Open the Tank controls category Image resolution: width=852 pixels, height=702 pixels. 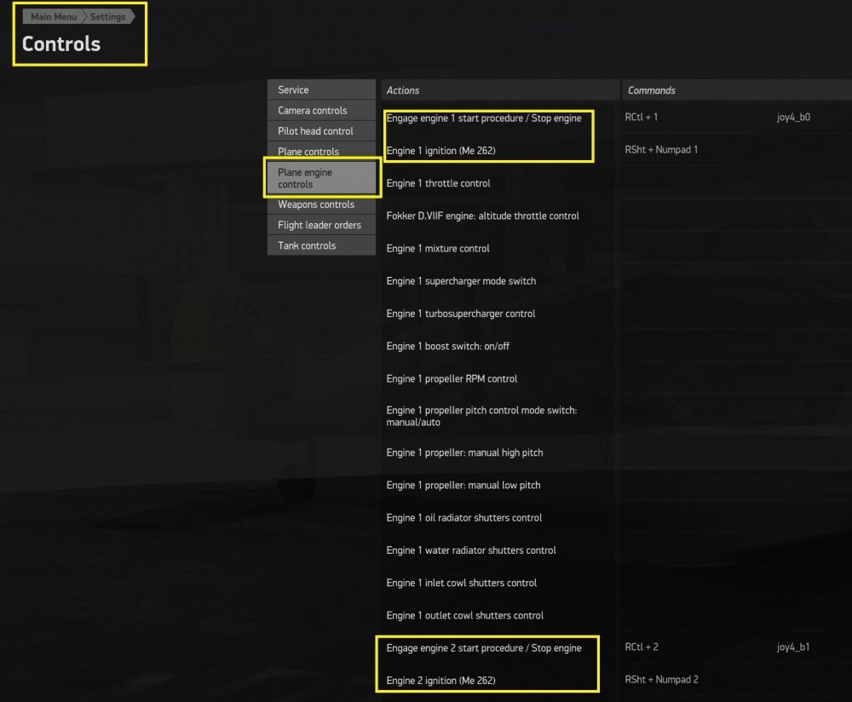pyautogui.click(x=321, y=245)
